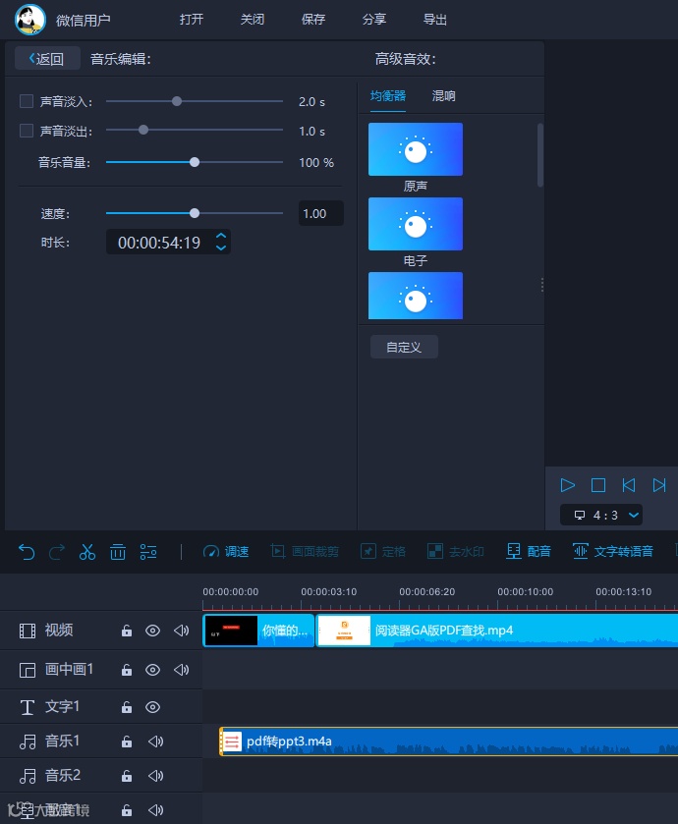Select the 原声 equalizer preset
Screen dimensions: 678x824
(416, 149)
